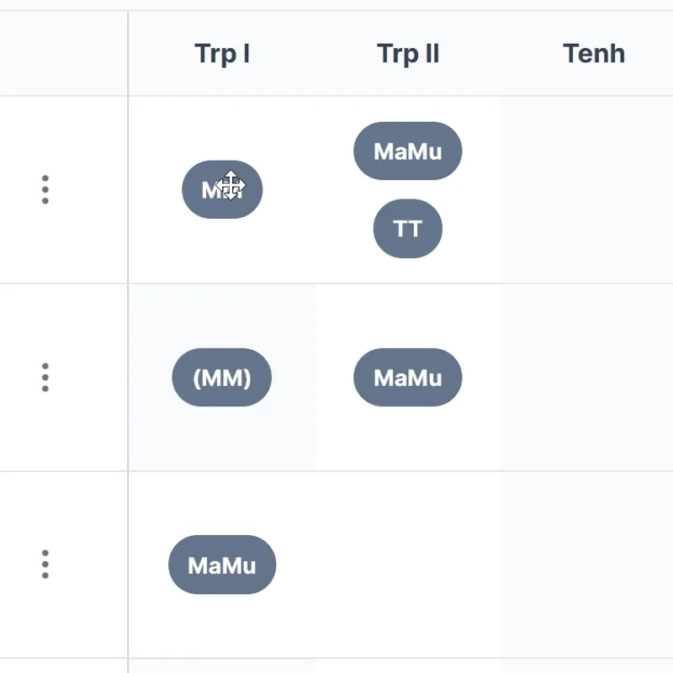Select the MaMu tag in third row
This screenshot has height=673, width=673.
222,565
